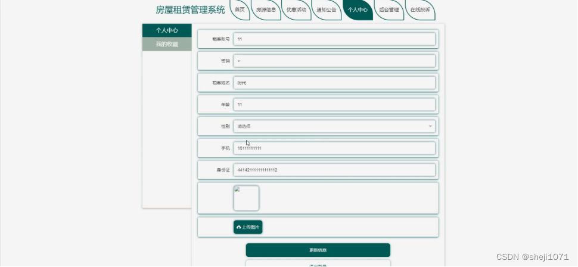Click the avatar image thumbnail placeholder
Image resolution: width=578 pixels, height=267 pixels.
click(x=246, y=198)
